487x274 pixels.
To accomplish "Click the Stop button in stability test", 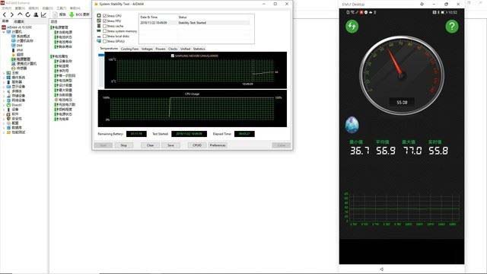I will (x=123, y=145).
